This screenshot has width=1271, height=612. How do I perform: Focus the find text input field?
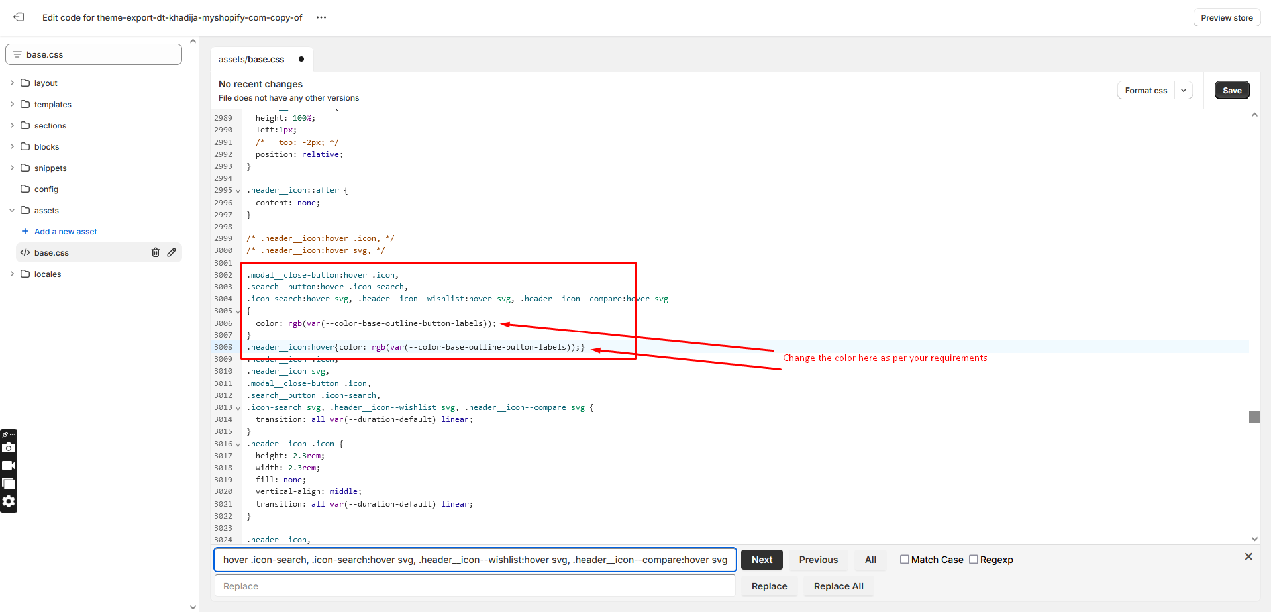pos(475,560)
